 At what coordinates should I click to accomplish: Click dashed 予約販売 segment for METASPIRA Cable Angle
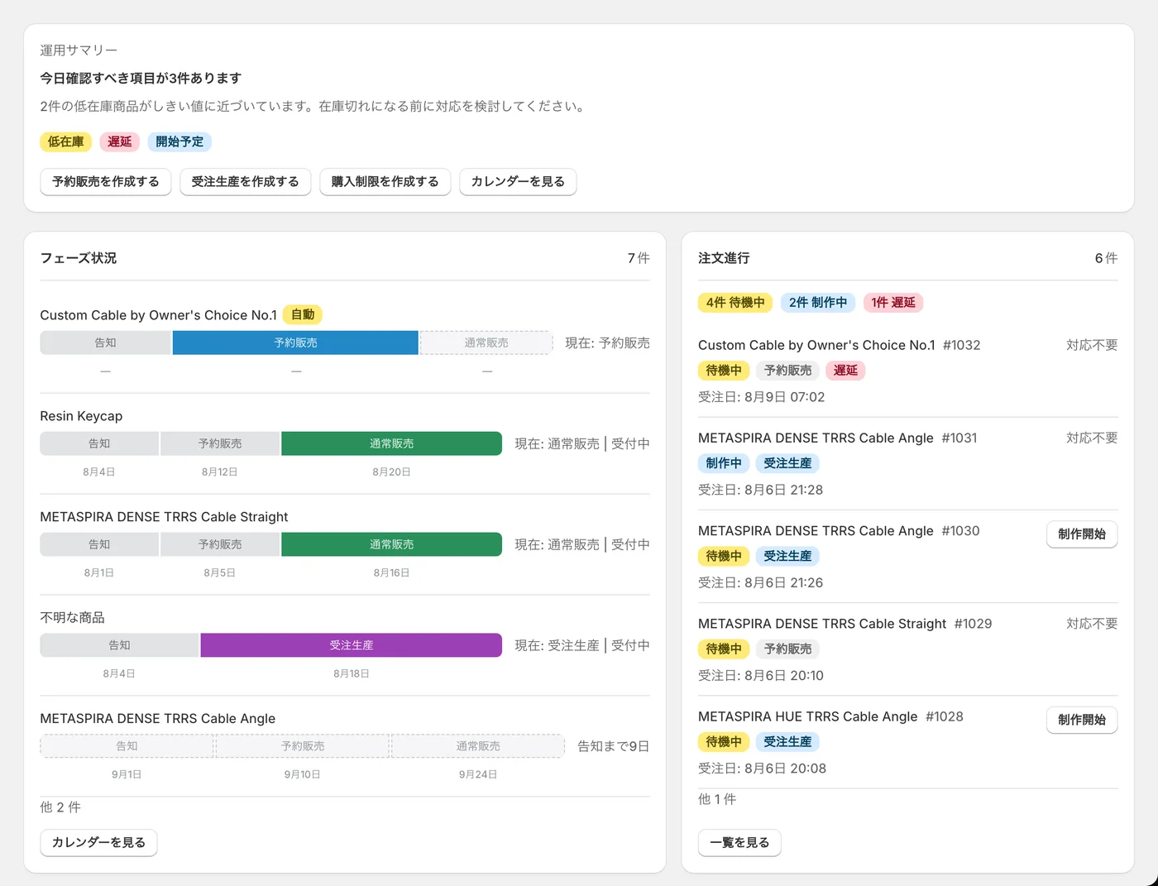coord(303,746)
